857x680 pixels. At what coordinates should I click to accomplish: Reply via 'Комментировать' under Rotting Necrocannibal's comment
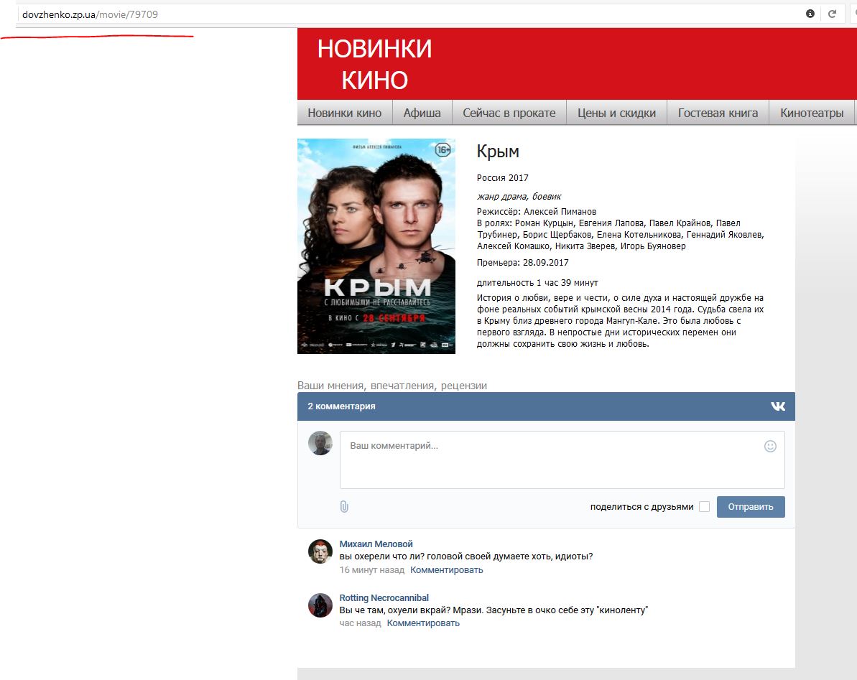(423, 623)
